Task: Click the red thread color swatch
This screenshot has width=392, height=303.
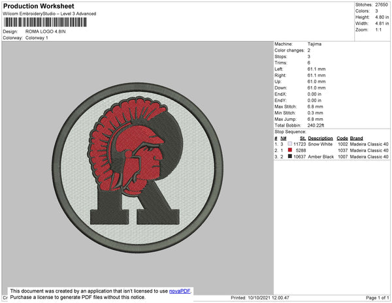Action: click(289, 150)
